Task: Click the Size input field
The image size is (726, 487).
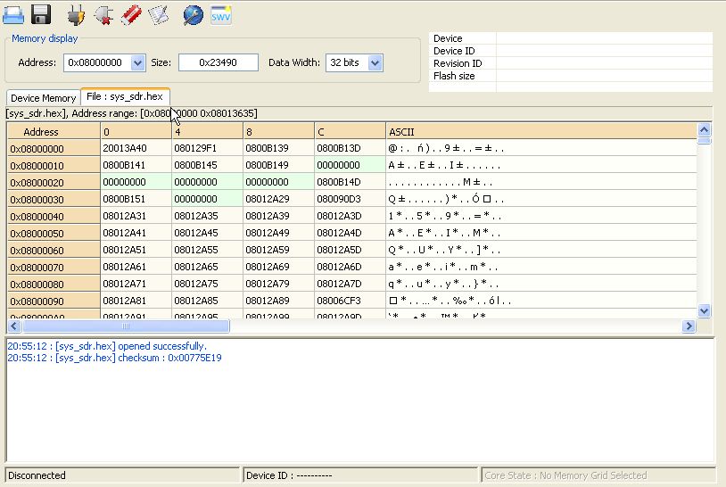Action: [x=218, y=62]
